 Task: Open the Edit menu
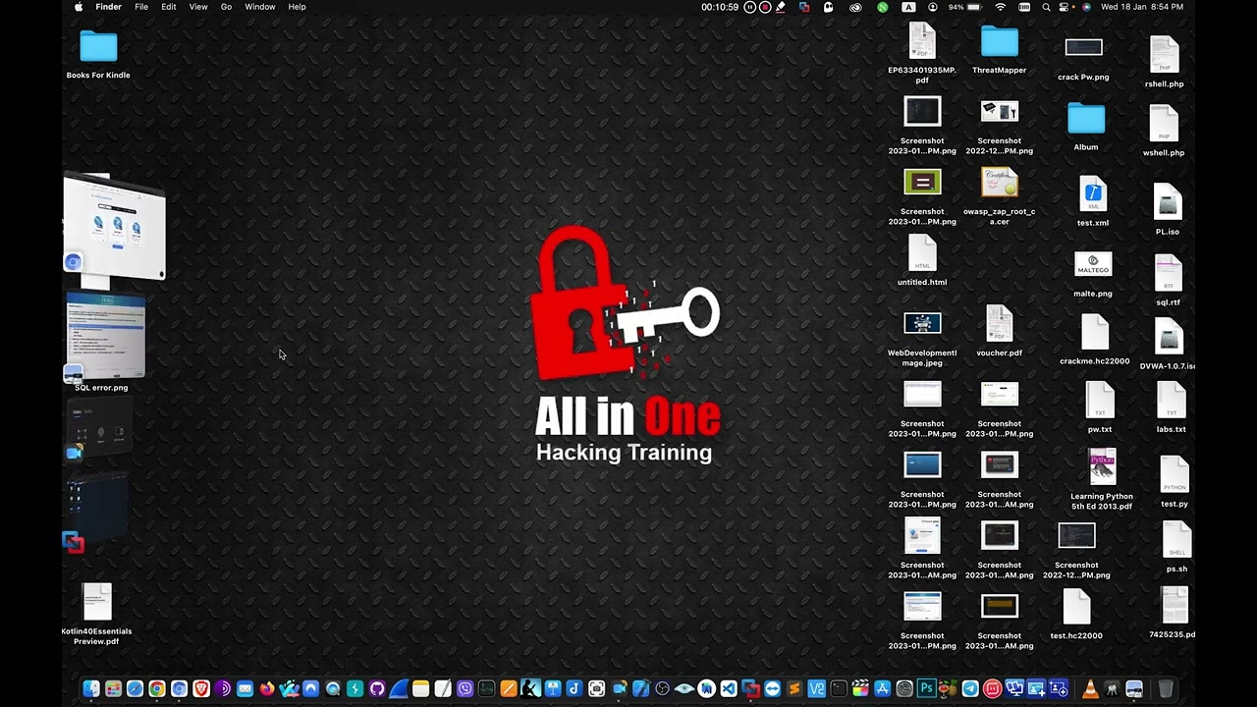(x=169, y=7)
